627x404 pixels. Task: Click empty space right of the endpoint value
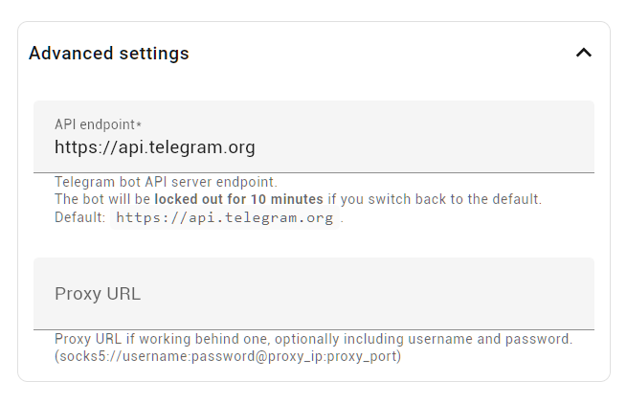pos(431,147)
